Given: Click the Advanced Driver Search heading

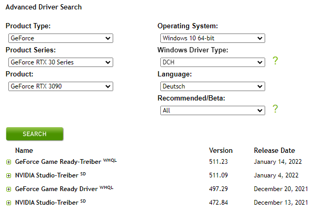Looking at the screenshot, I should tap(43, 7).
